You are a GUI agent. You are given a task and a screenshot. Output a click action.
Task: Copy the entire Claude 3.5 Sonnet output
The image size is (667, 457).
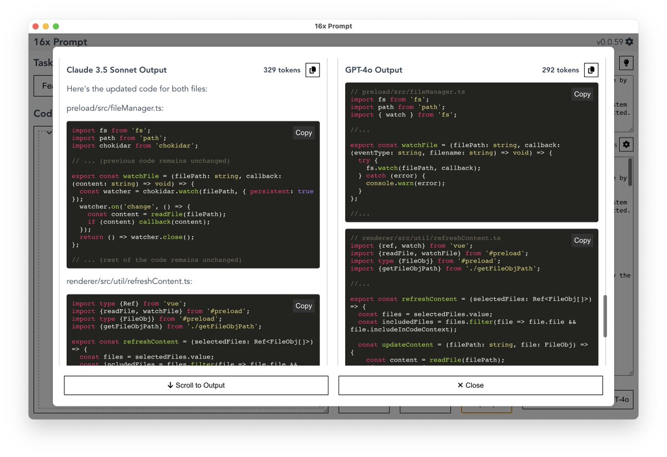click(x=312, y=70)
